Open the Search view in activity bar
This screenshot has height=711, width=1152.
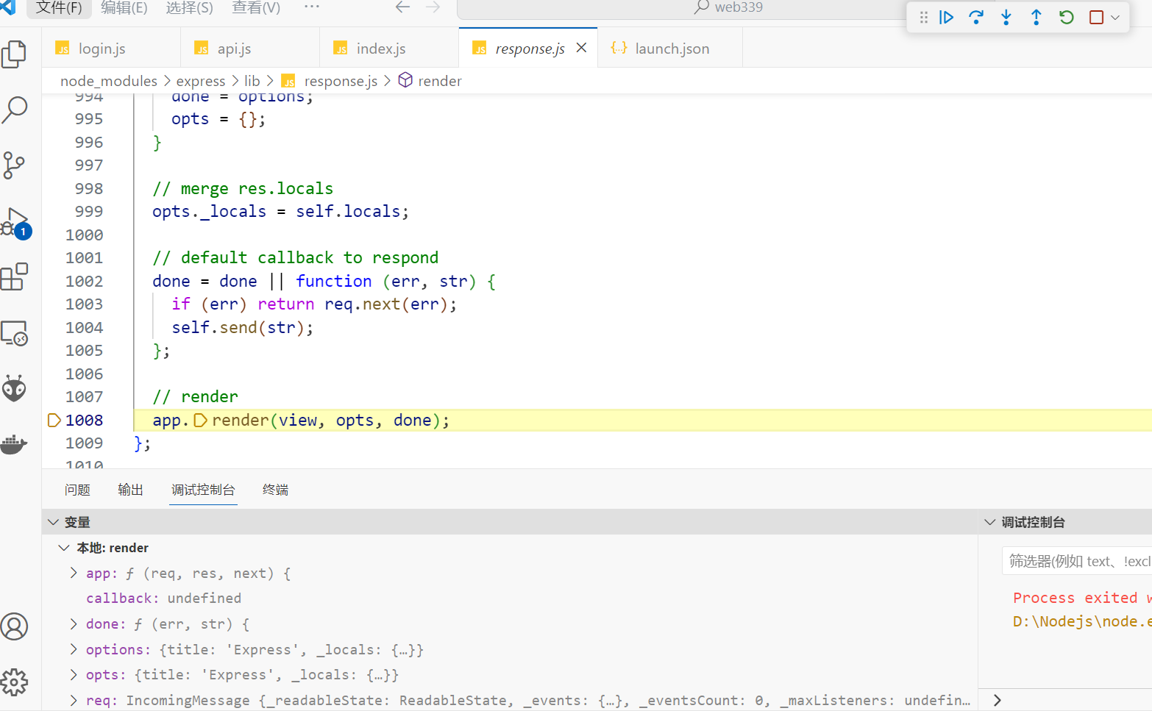(14, 110)
